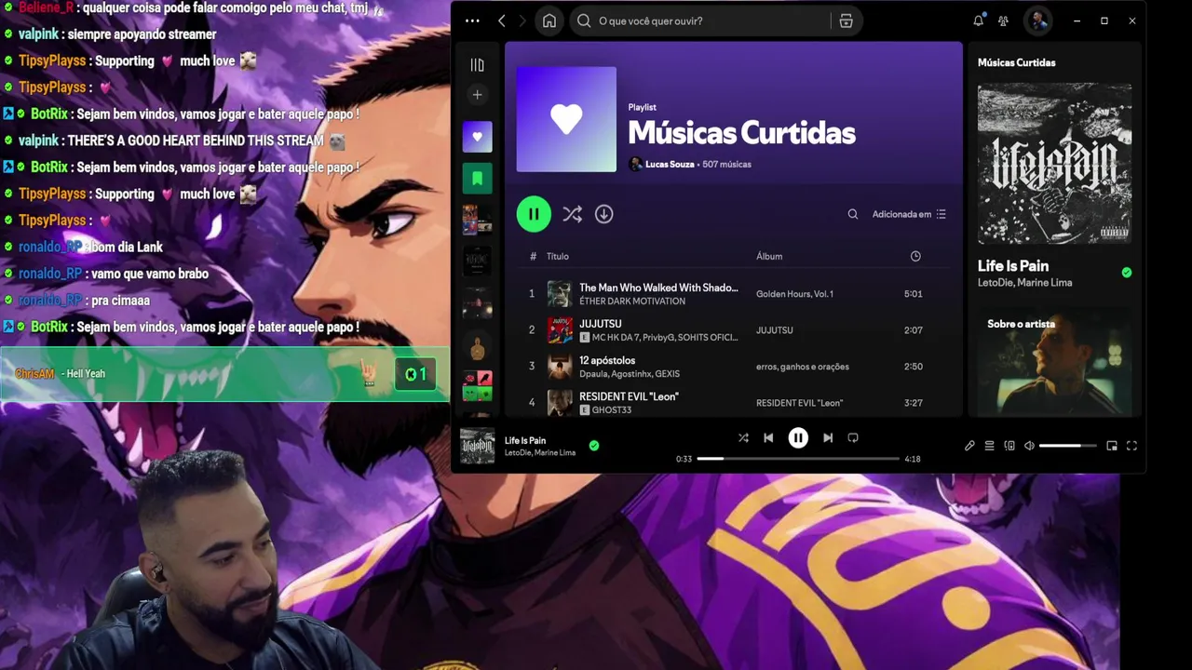Pause playback in the bottom player

point(798,437)
